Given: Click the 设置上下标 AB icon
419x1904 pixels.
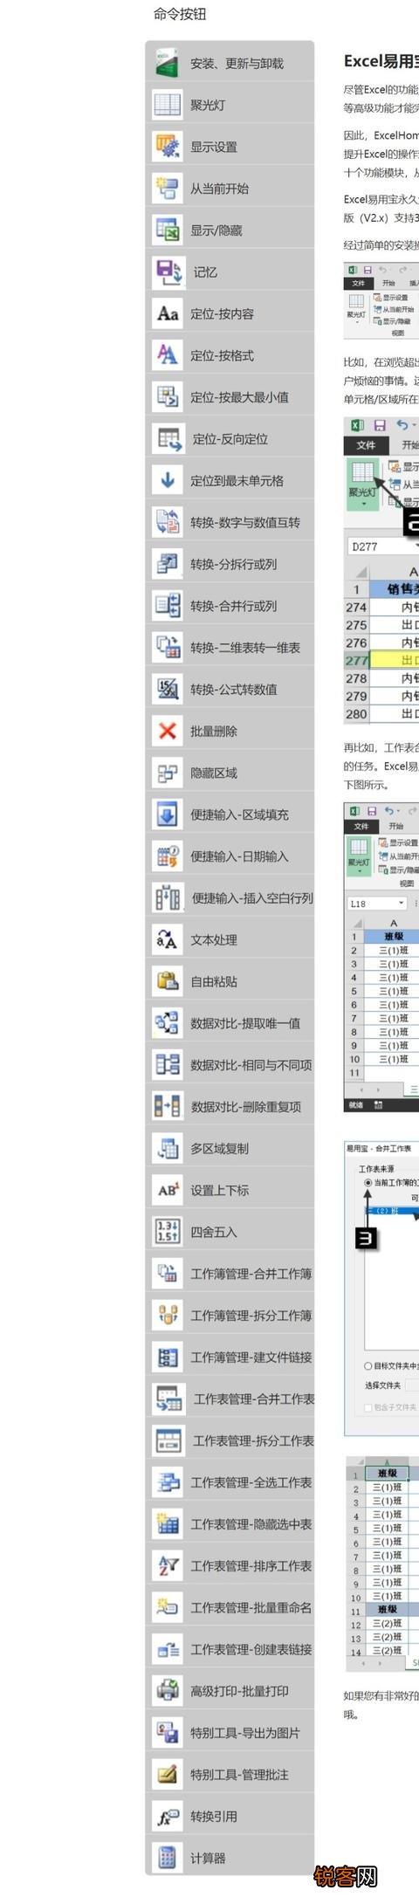Looking at the screenshot, I should point(167,1191).
